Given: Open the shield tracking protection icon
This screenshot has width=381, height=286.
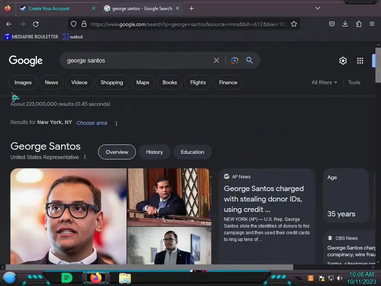Looking at the screenshot, I should (74, 24).
